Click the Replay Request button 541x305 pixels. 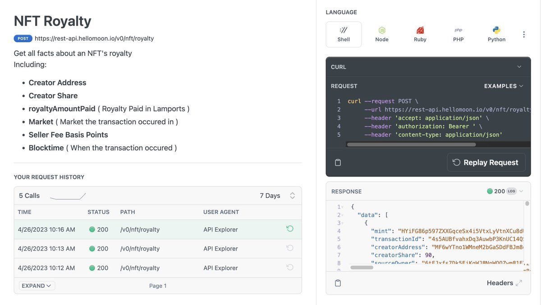tap(486, 163)
